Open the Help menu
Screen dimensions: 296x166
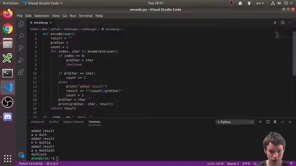[99, 16]
